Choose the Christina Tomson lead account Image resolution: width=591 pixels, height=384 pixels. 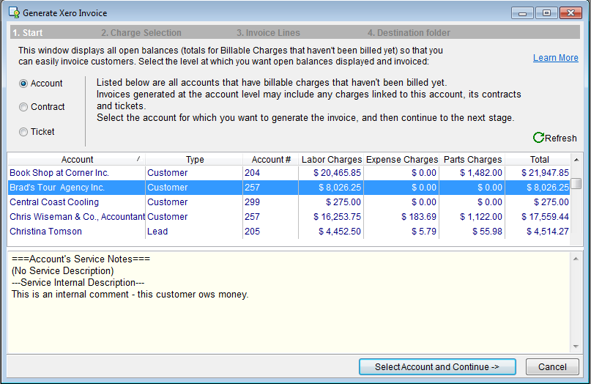(45, 232)
